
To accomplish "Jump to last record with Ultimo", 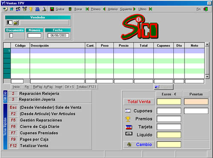I will [145, 9].
